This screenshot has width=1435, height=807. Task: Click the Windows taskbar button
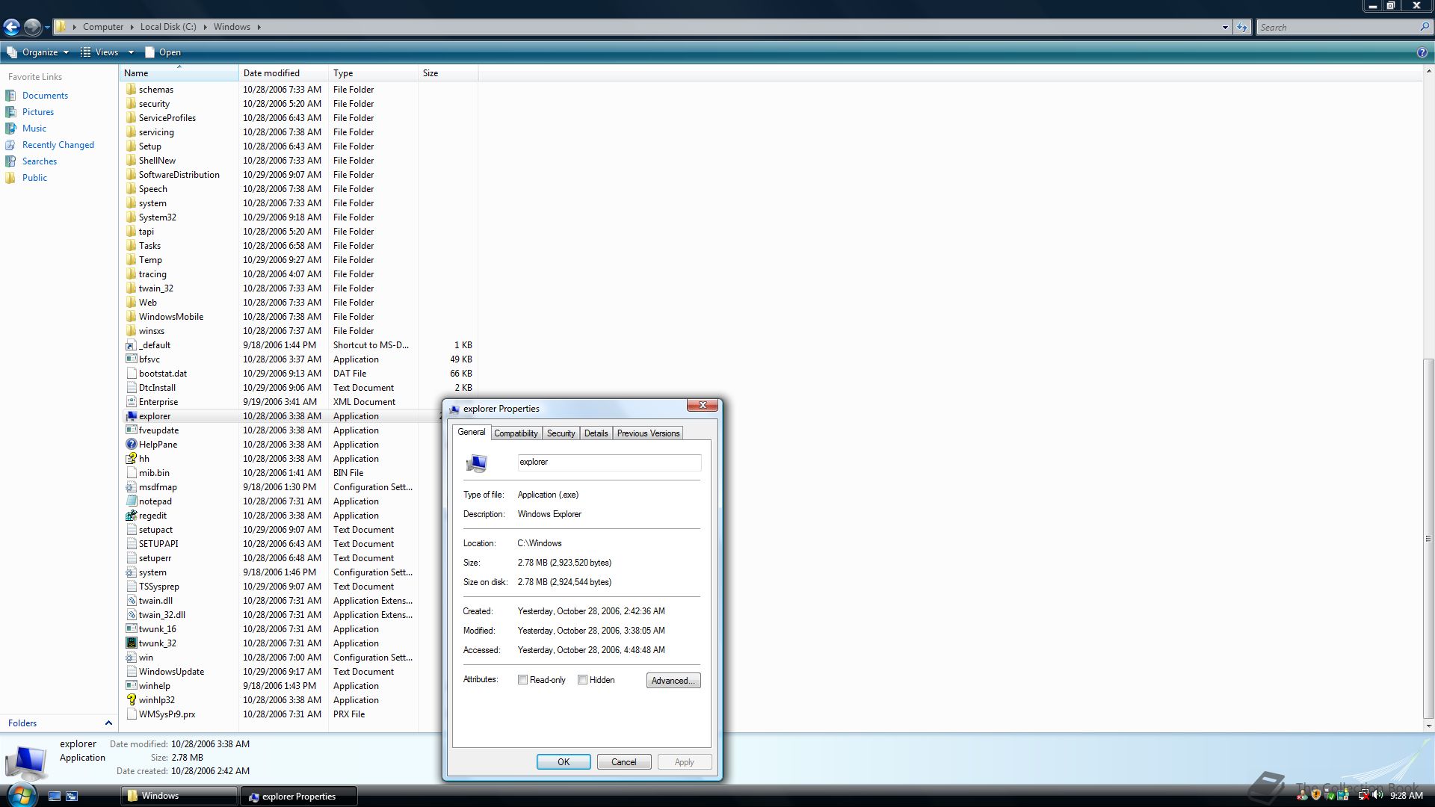click(x=179, y=796)
